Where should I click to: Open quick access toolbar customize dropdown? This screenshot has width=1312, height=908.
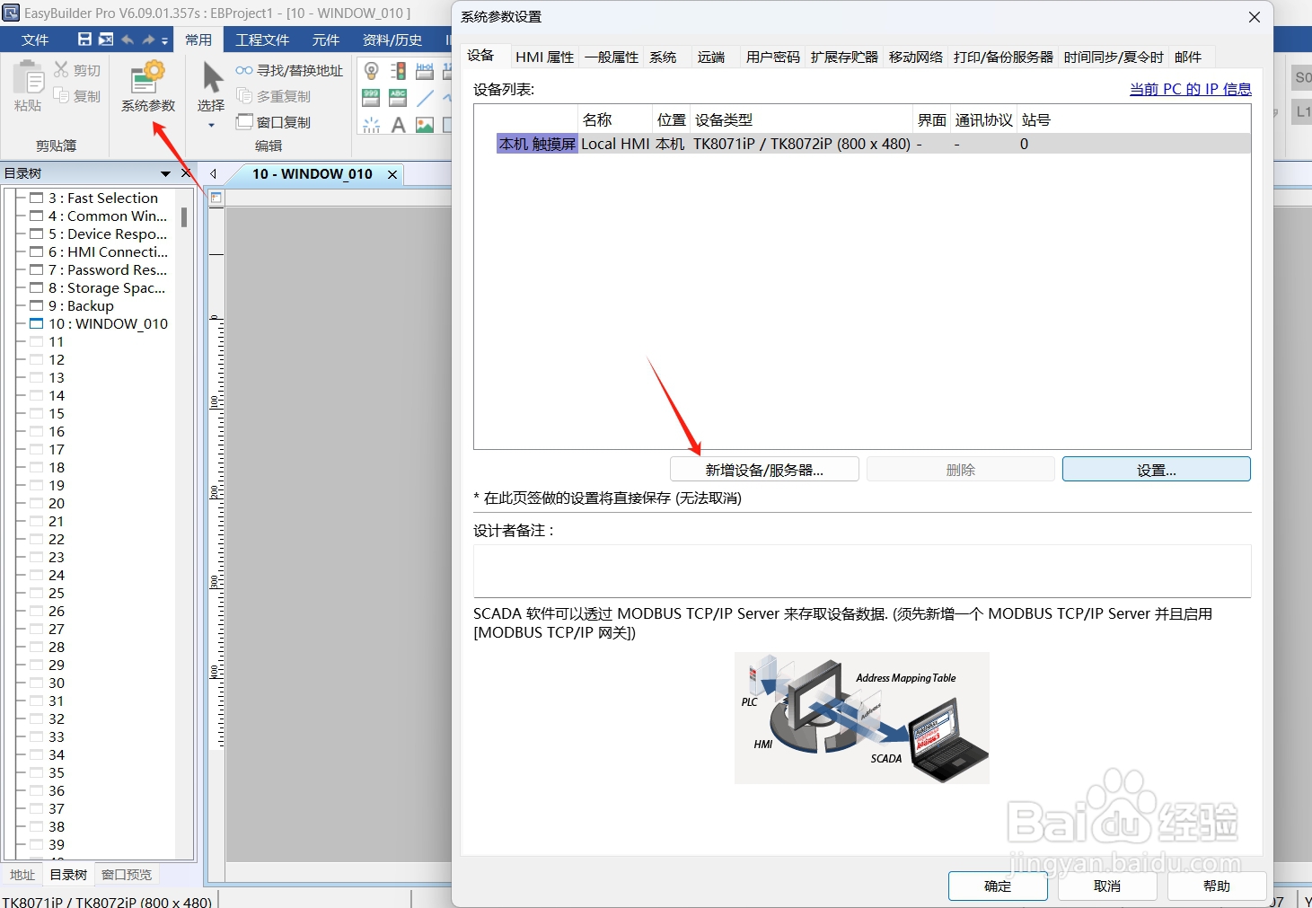click(164, 40)
